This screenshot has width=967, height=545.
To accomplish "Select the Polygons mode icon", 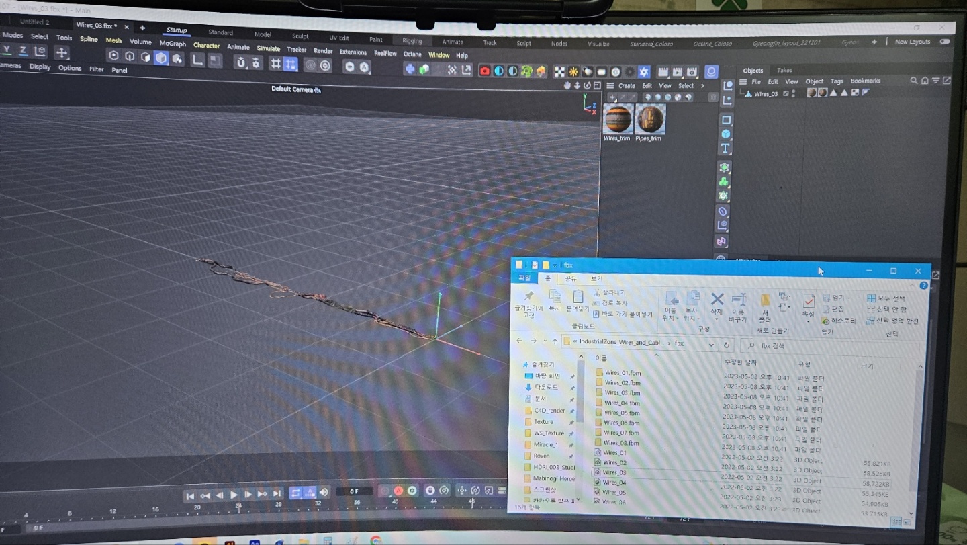I will click(x=145, y=57).
